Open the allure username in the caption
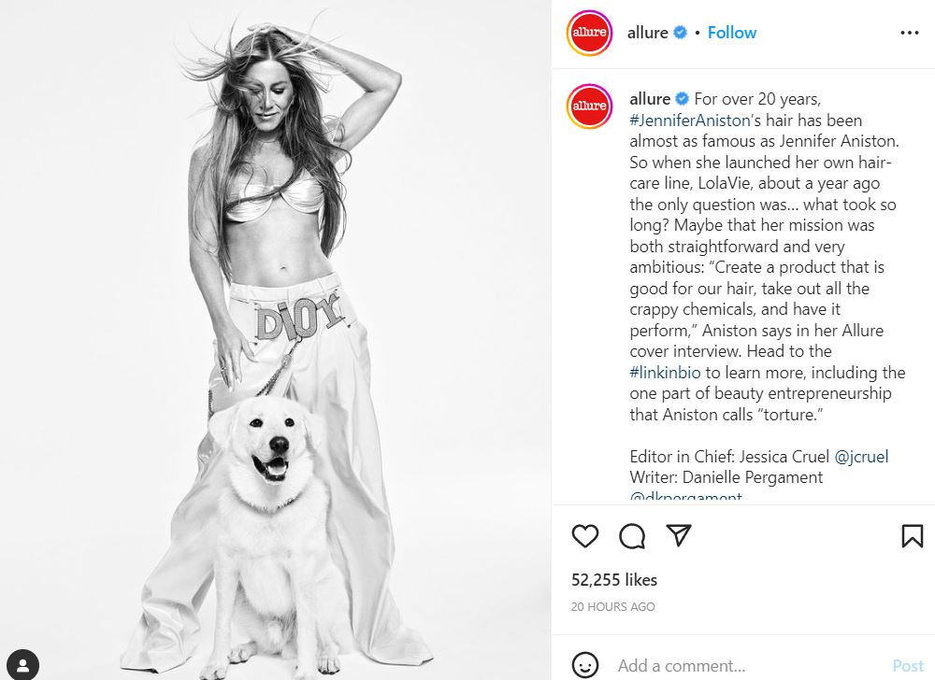This screenshot has height=680, width=935. tap(650, 99)
